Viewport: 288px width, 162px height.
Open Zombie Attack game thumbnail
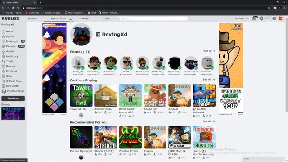click(130, 137)
